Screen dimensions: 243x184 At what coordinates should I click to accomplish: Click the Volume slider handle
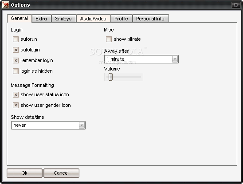coord(110,77)
